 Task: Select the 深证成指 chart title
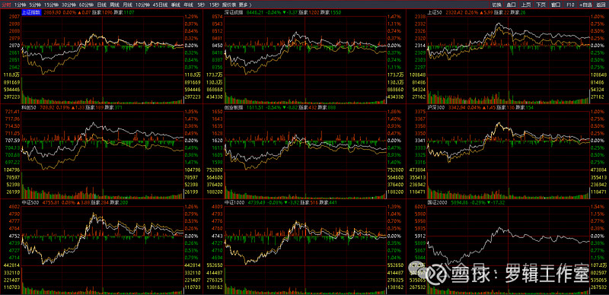click(x=234, y=12)
